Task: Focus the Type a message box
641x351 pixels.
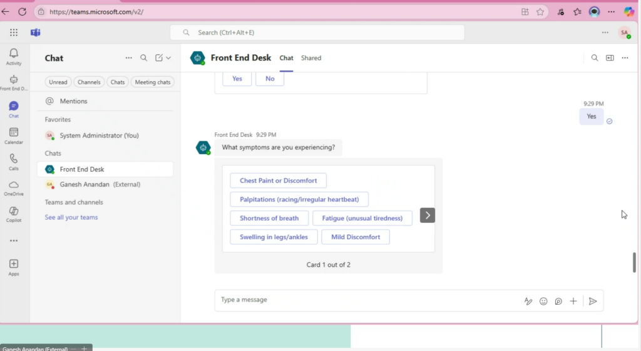Action: point(368,300)
